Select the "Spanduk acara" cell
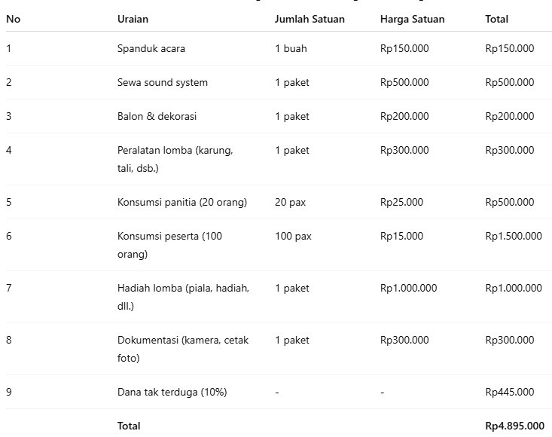 pyautogui.click(x=151, y=48)
